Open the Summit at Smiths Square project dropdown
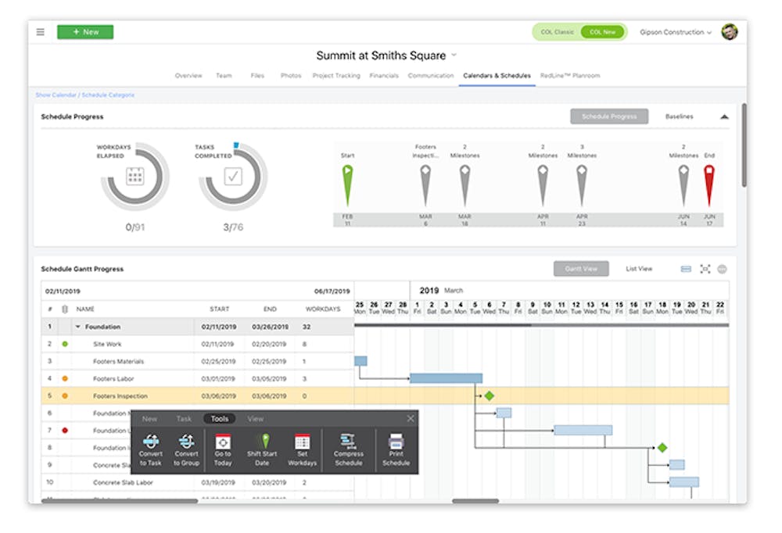Screen dimensions: 782x533 452,55
